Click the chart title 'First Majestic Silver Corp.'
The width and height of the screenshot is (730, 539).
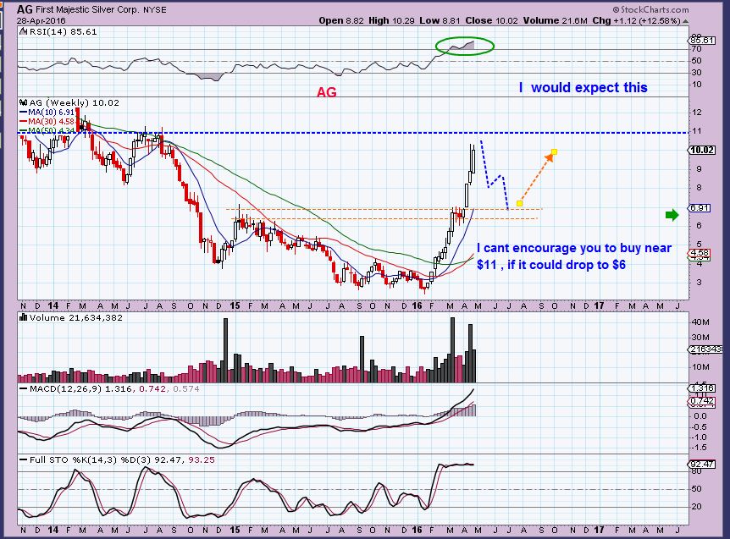click(x=87, y=9)
